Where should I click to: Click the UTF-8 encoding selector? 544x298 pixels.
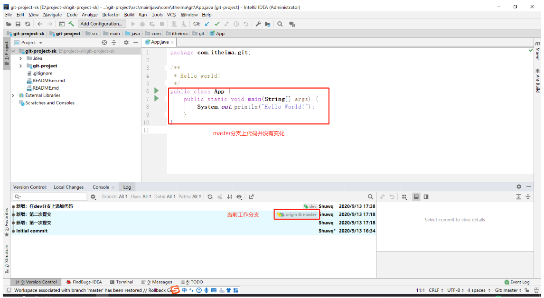456,290
